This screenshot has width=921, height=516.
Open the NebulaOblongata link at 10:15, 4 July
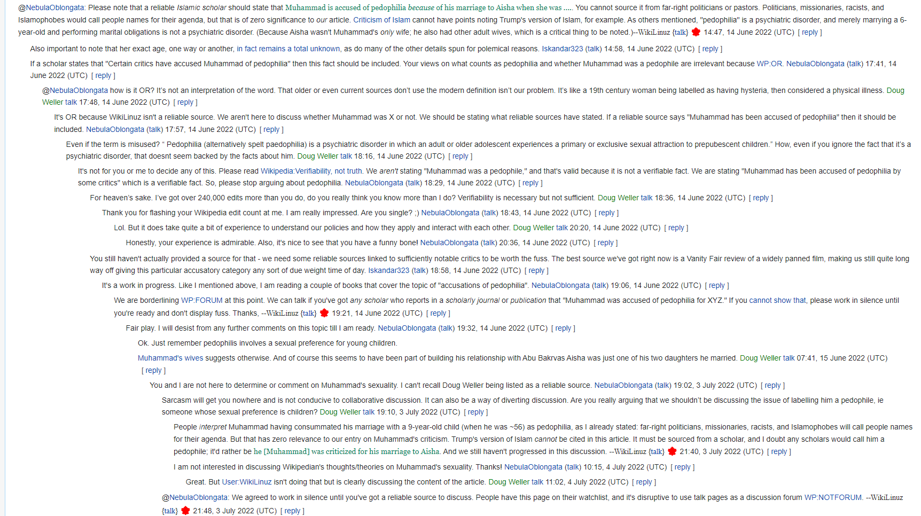[x=533, y=467]
